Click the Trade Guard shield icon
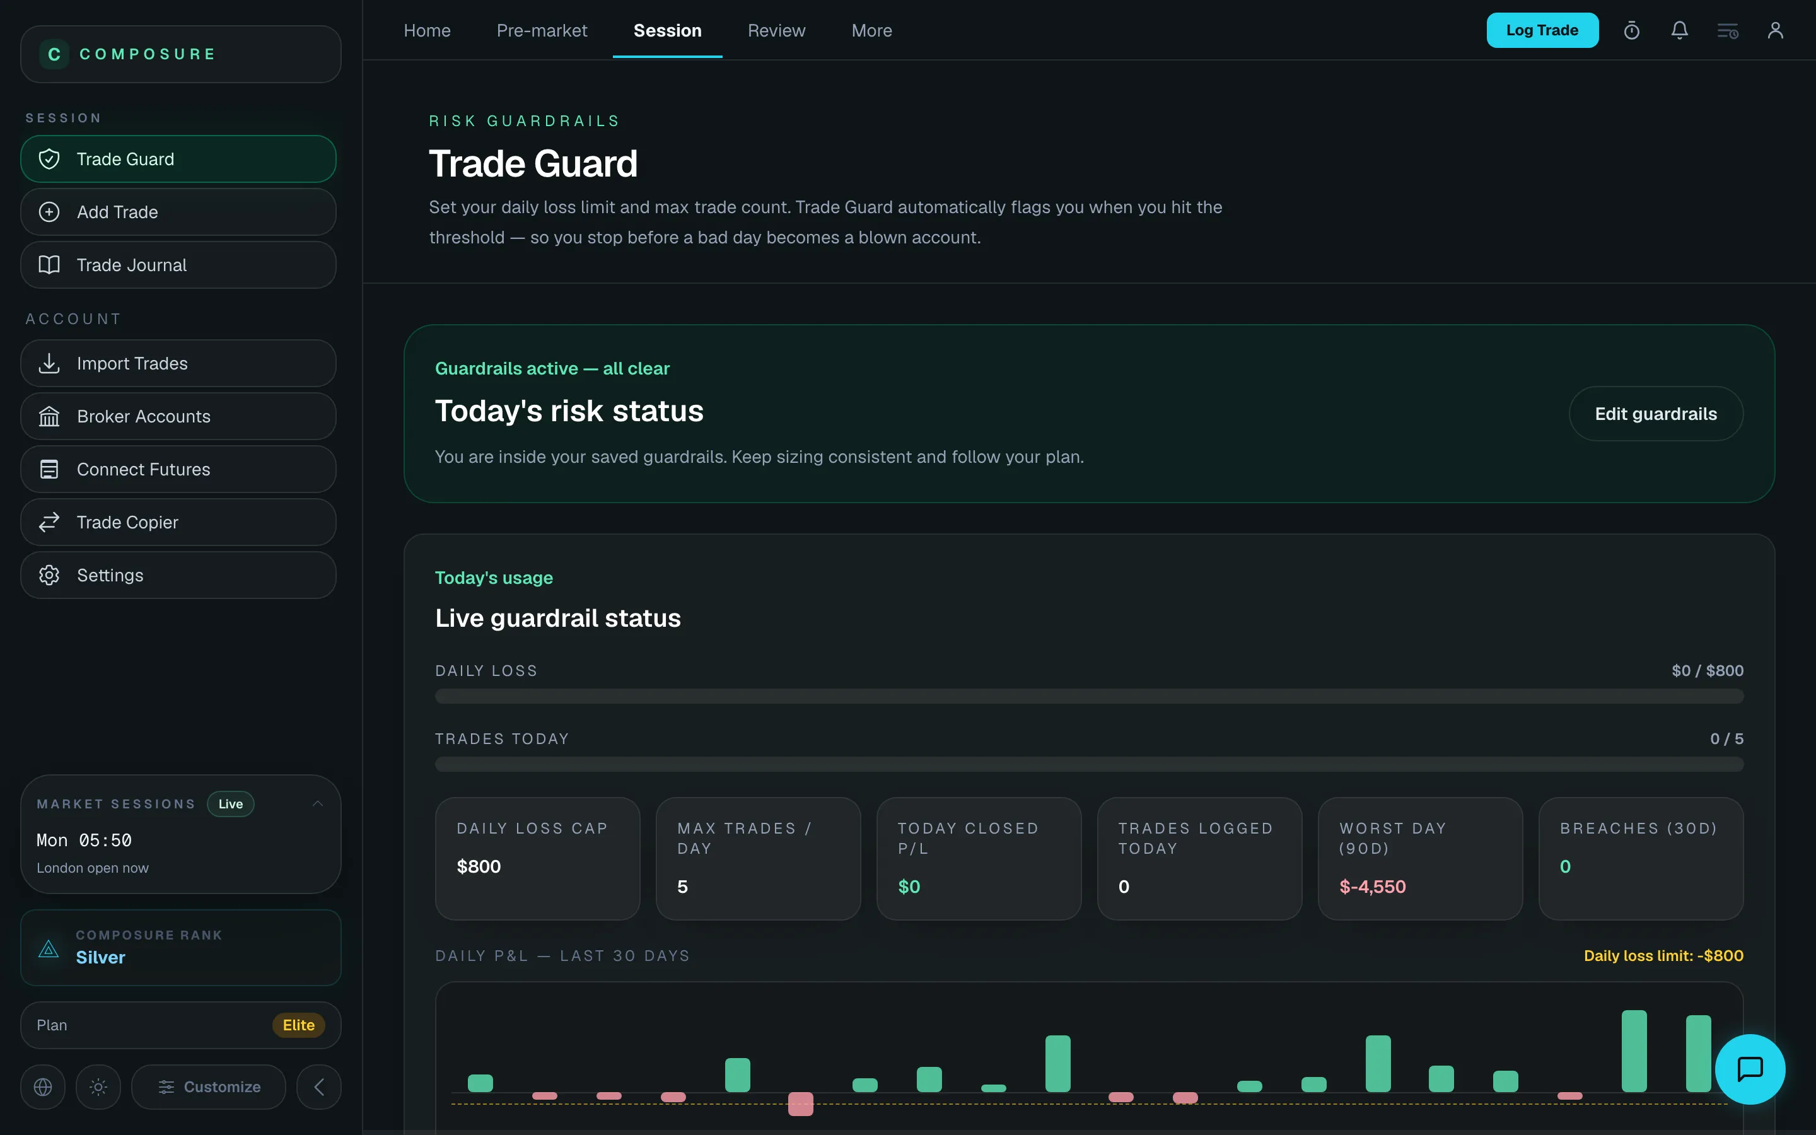Image resolution: width=1816 pixels, height=1135 pixels. pos(50,159)
